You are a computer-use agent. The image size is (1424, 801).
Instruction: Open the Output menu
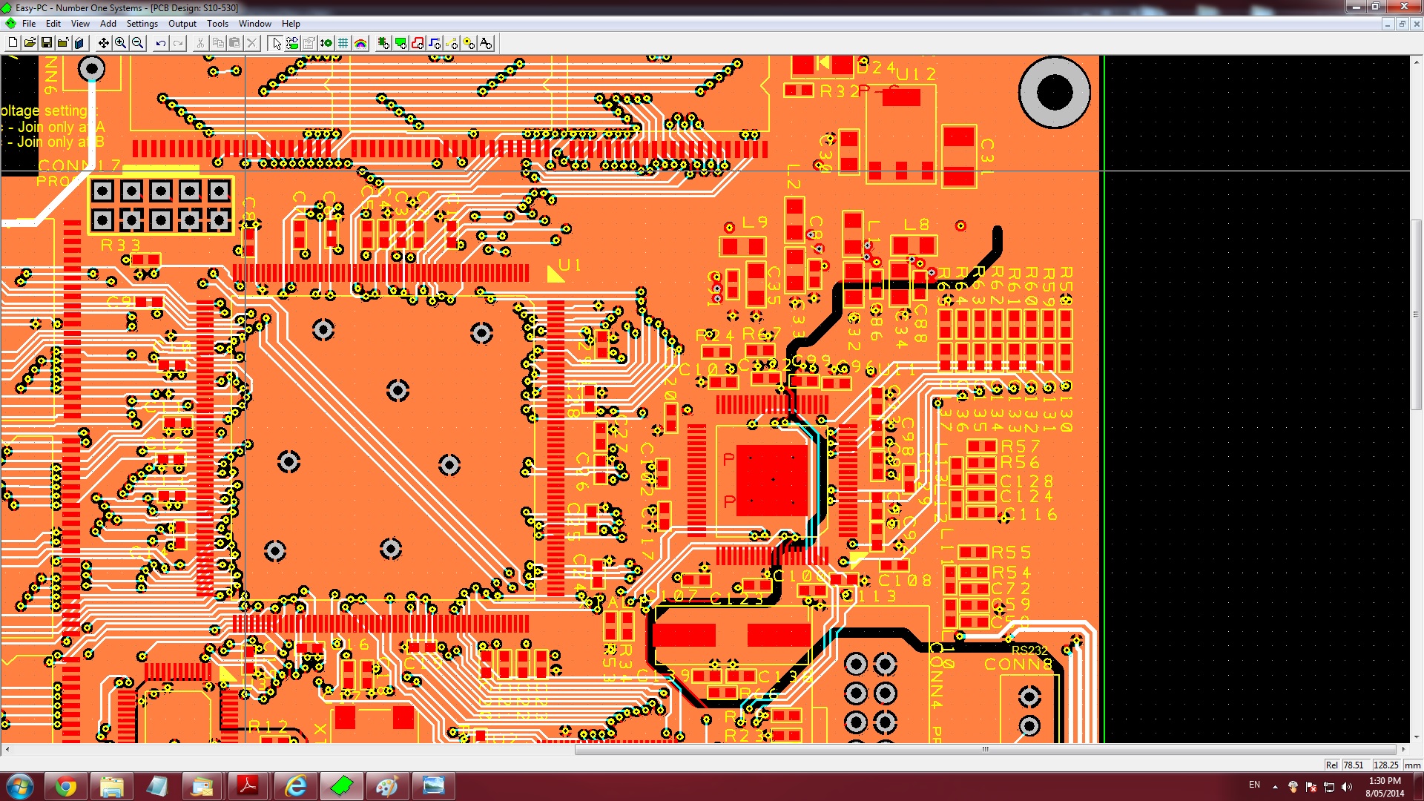click(x=182, y=24)
